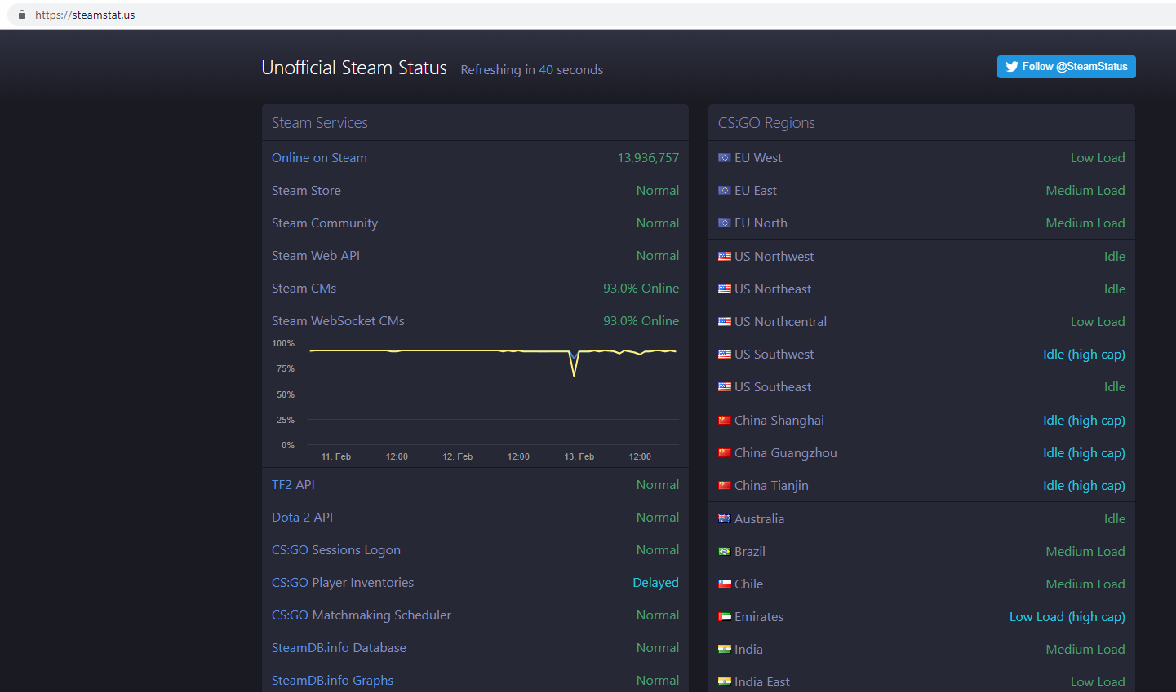Image resolution: width=1176 pixels, height=692 pixels.
Task: Click the lock icon in the address bar
Action: pyautogui.click(x=22, y=15)
